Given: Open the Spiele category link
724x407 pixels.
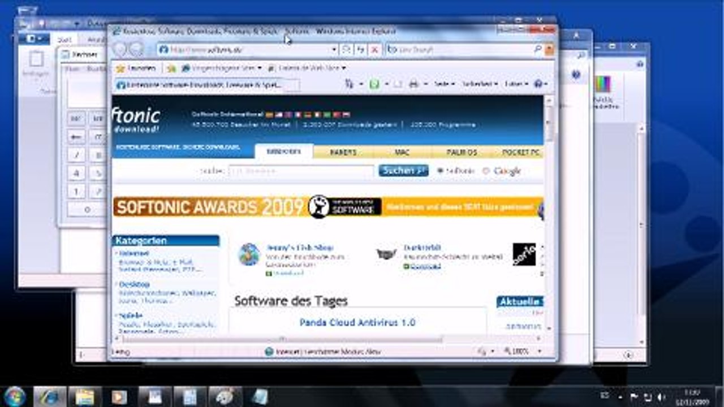Looking at the screenshot, I should point(131,316).
